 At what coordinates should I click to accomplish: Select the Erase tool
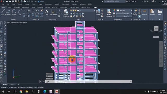(42, 10)
